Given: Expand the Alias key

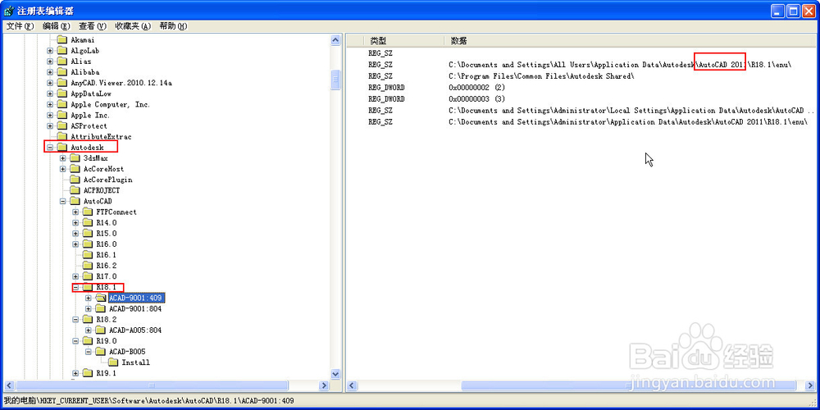Looking at the screenshot, I should pyautogui.click(x=50, y=61).
